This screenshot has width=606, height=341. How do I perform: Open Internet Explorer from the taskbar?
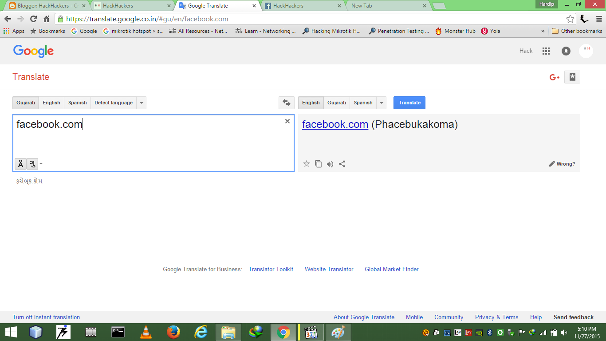coord(201,332)
